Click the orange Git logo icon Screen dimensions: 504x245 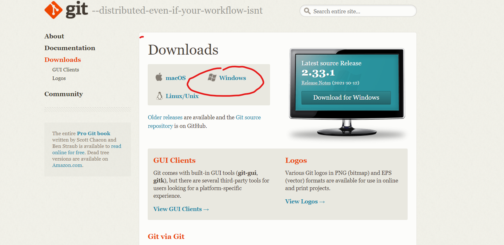click(54, 10)
